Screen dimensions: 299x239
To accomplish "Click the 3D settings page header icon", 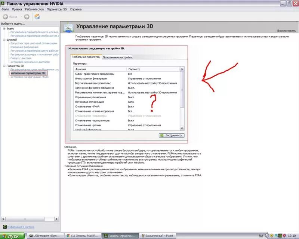I will (69, 27).
